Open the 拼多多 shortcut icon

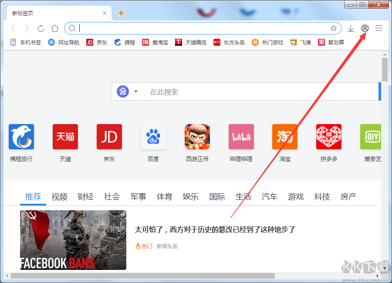click(x=328, y=137)
